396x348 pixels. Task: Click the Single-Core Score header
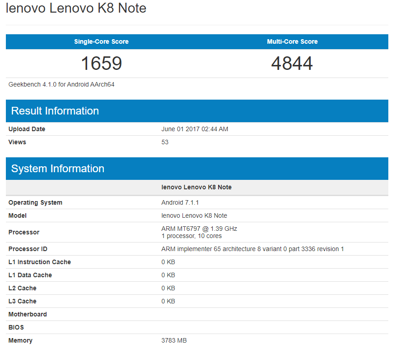[101, 41]
